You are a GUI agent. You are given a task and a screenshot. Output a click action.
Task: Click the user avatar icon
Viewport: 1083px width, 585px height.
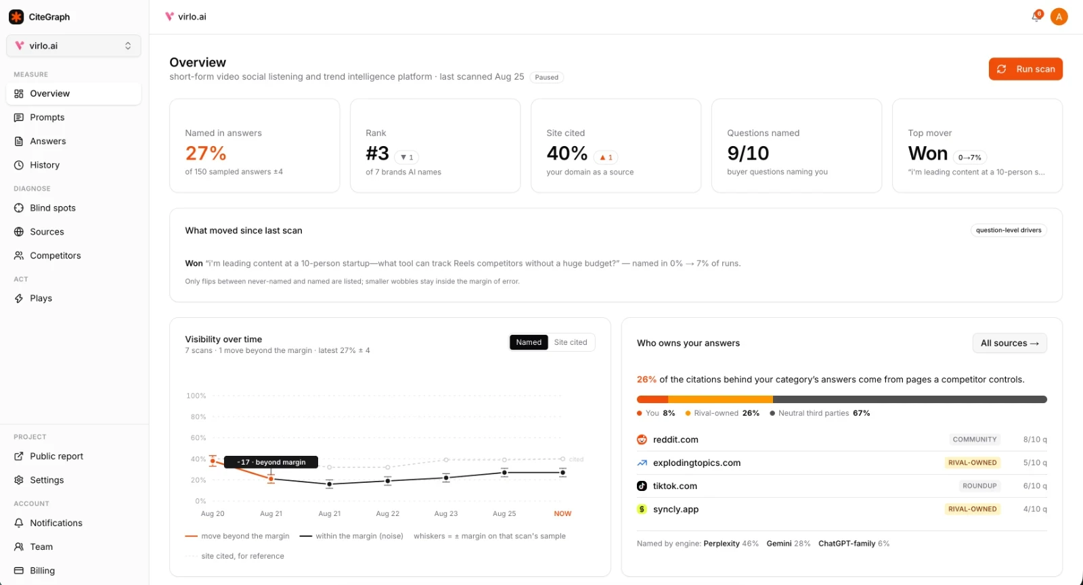pyautogui.click(x=1059, y=17)
